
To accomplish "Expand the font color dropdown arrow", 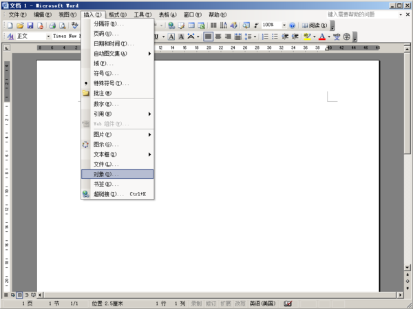I will [329, 36].
